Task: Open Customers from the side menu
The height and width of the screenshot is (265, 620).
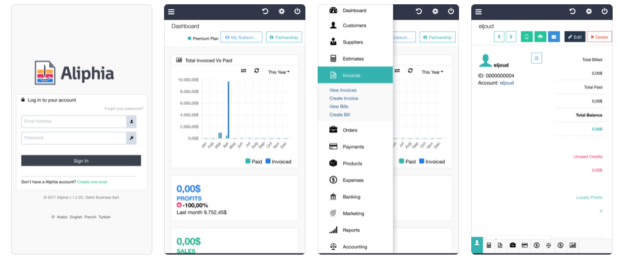Action: point(355,25)
